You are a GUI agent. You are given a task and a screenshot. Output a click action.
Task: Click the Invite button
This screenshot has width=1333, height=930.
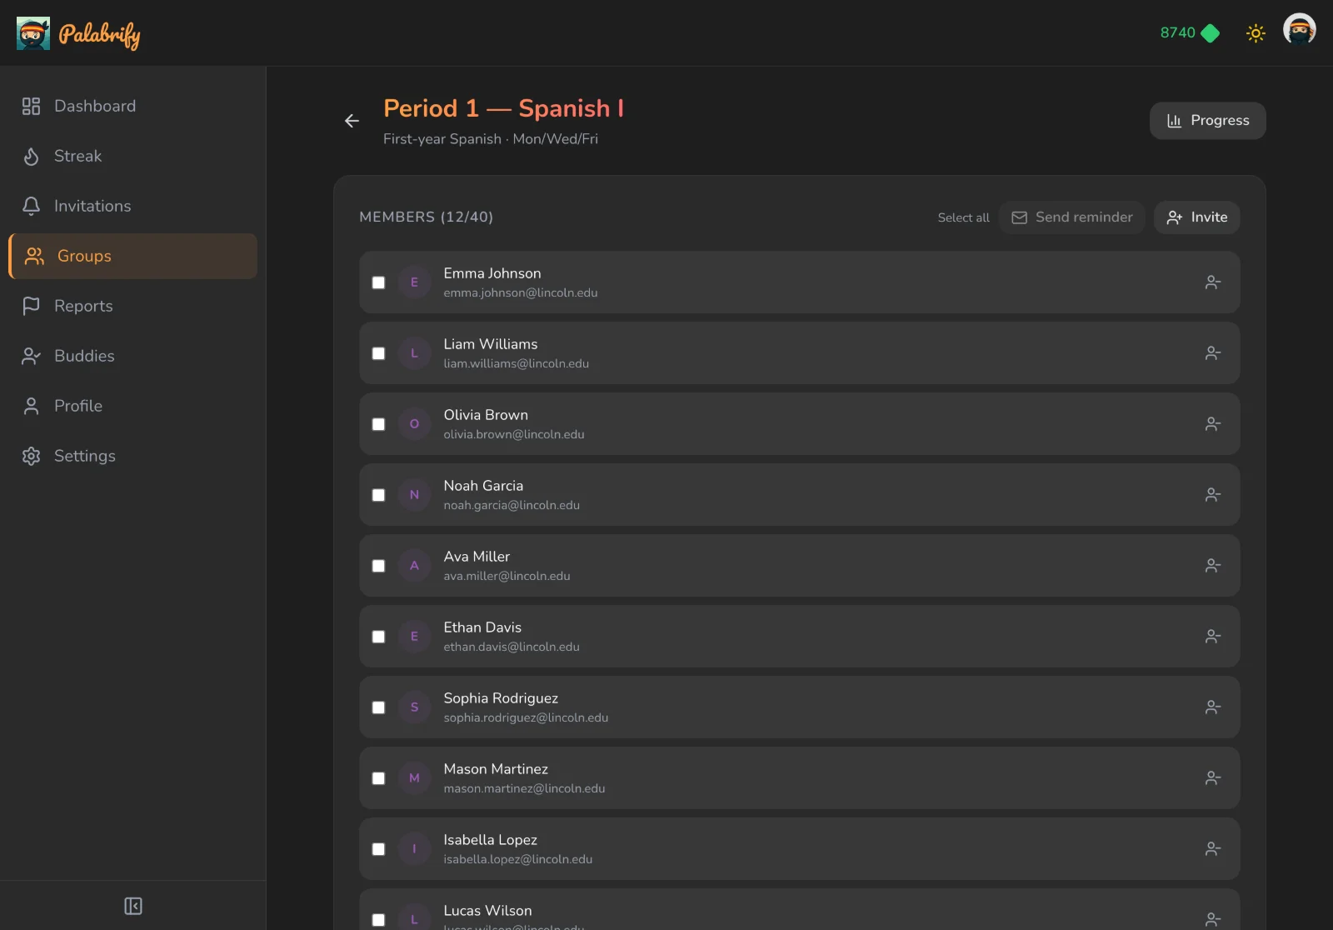1197,217
